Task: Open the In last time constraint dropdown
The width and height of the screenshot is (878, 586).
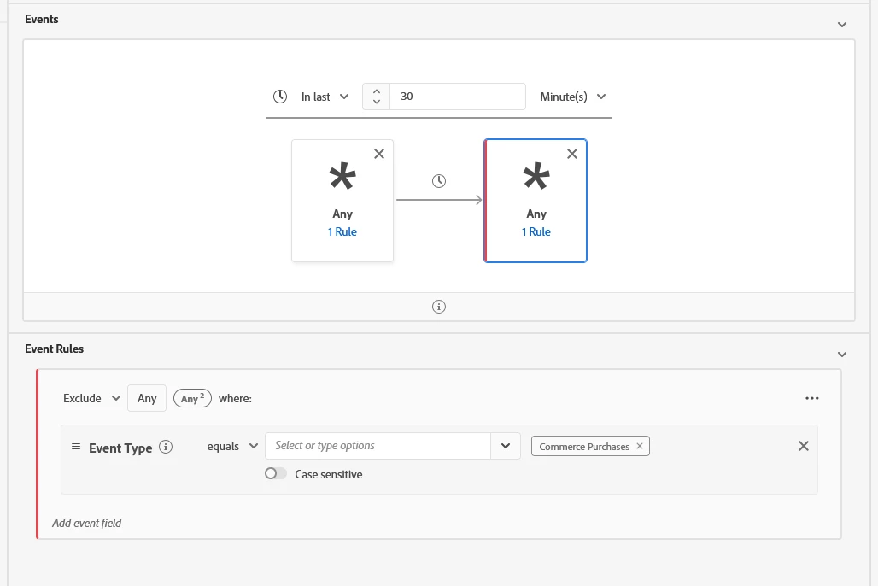Action: tap(325, 97)
